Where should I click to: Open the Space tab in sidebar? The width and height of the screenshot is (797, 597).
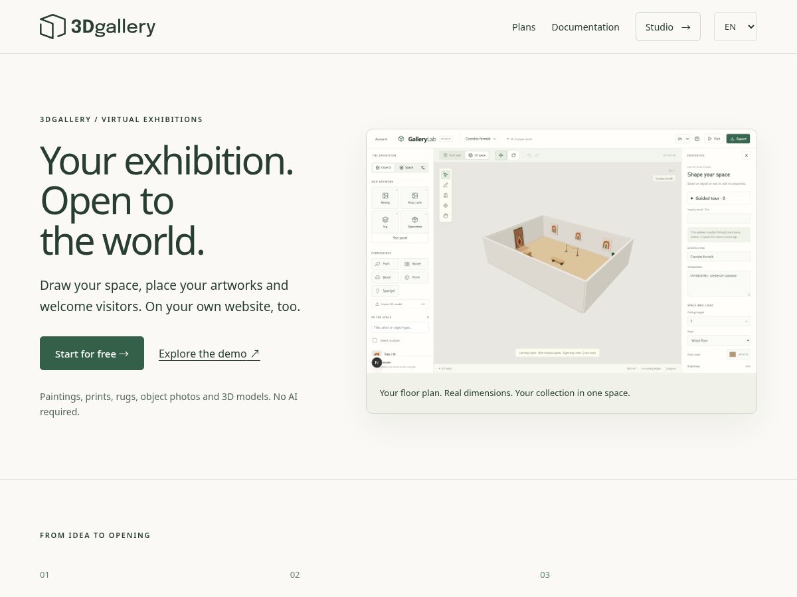[406, 168]
